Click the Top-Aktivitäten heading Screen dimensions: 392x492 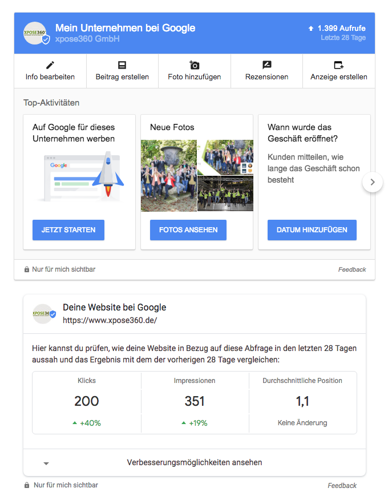[x=51, y=103]
